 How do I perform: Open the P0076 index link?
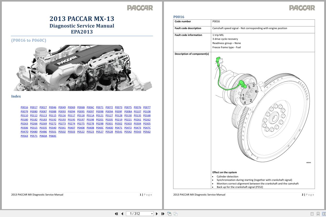[137, 107]
